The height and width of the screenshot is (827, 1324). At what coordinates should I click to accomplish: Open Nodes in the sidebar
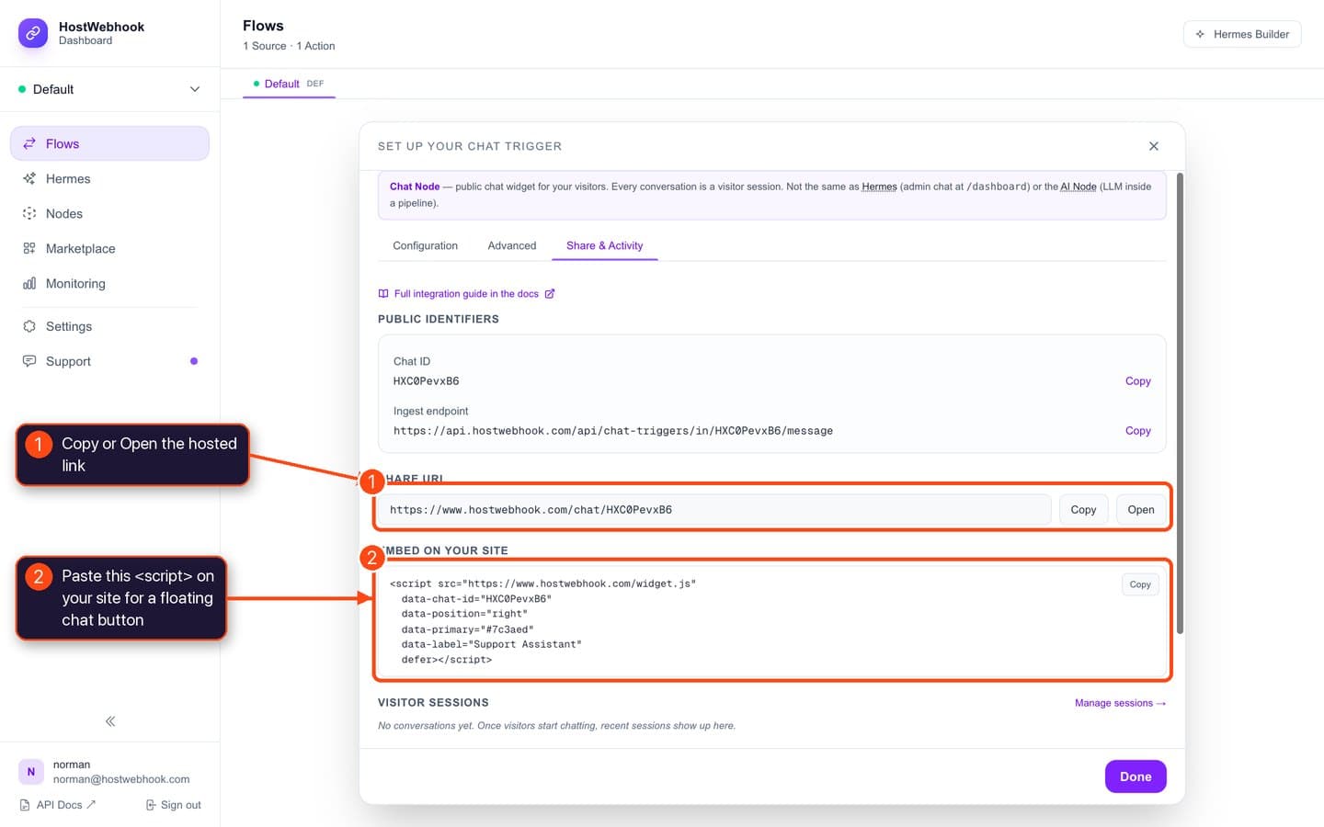[109, 213]
